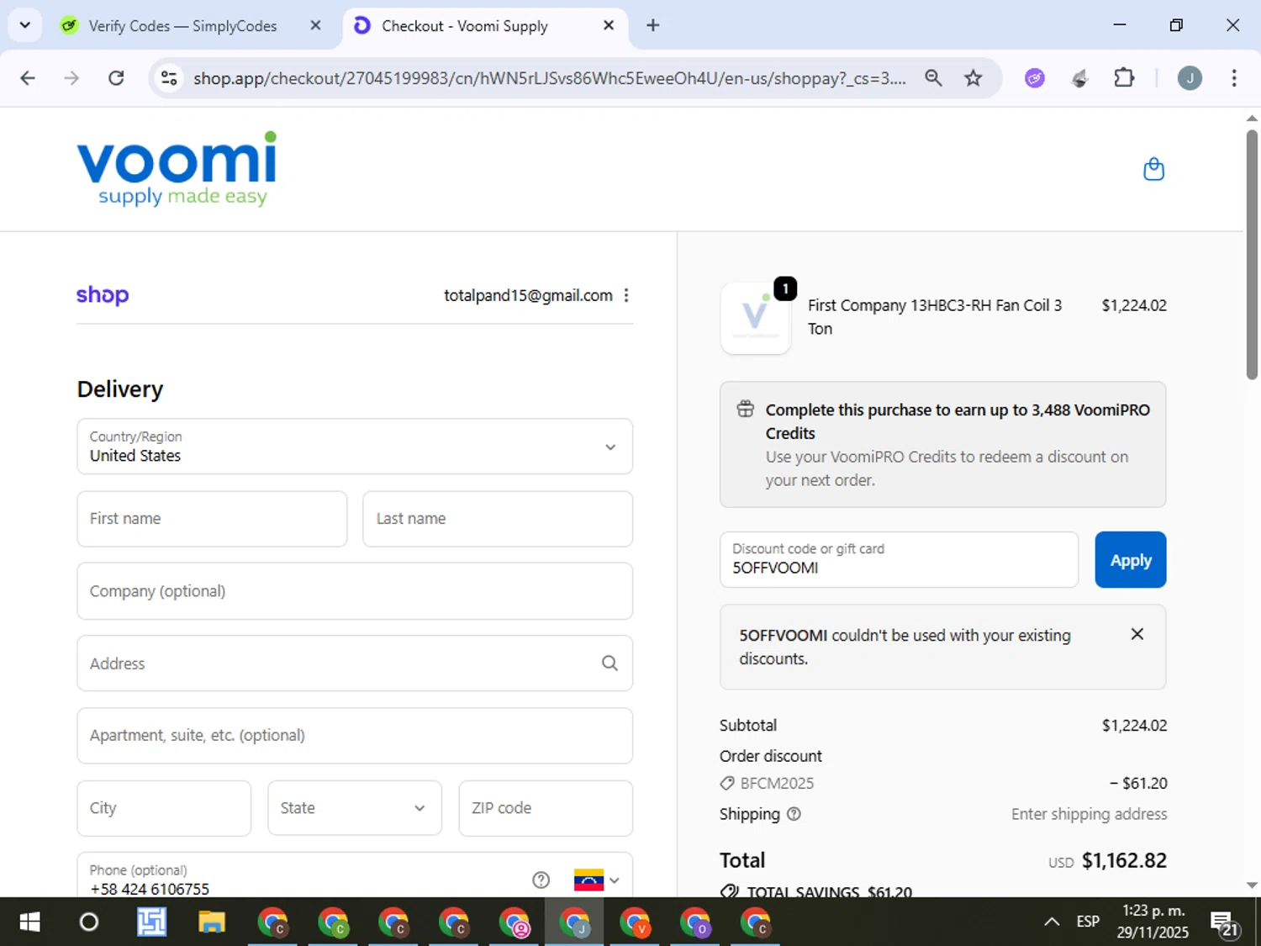The image size is (1261, 946).
Task: Click the gift icon in VoomiPRO Credits box
Action: coord(746,410)
